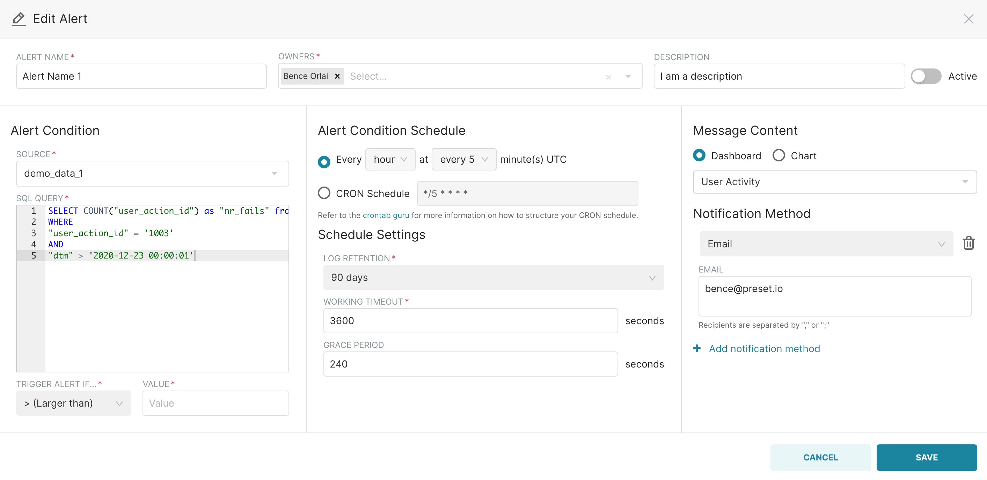Image resolution: width=987 pixels, height=480 pixels.
Task: Enable the Active toggle
Action: click(x=926, y=76)
